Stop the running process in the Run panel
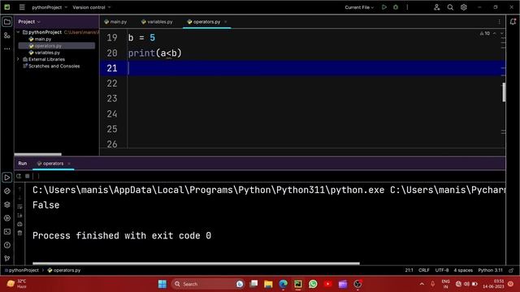This screenshot has height=292, width=520. [28, 176]
